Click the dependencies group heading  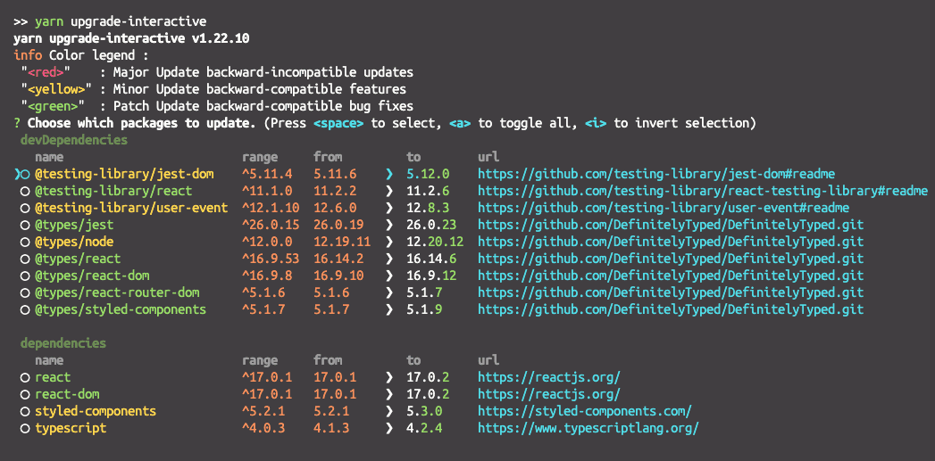point(63,343)
